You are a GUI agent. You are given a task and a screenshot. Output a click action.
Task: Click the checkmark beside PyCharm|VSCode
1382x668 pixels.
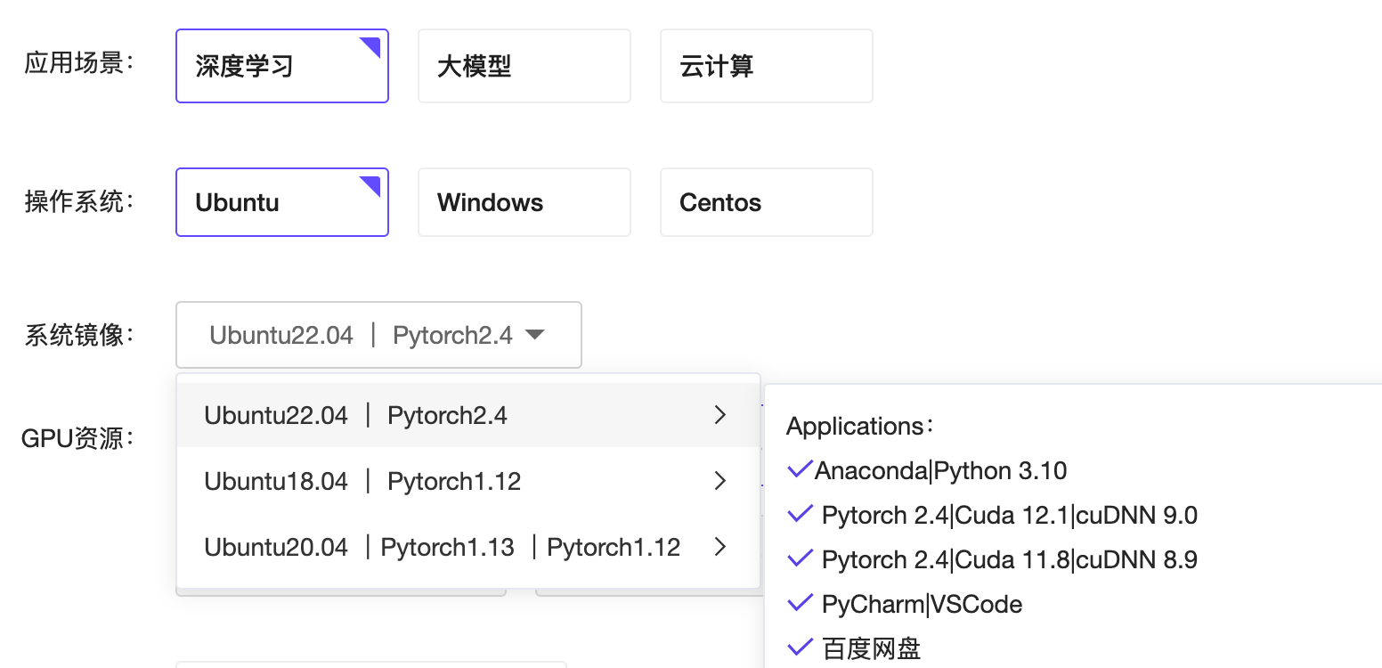tap(800, 603)
